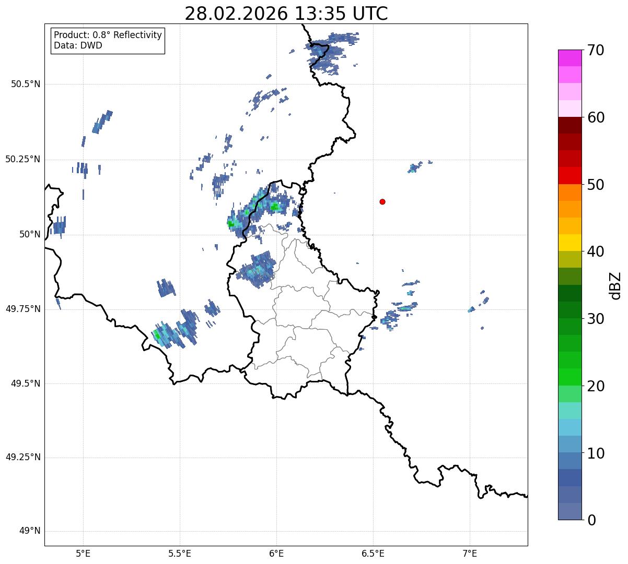This screenshot has height=564, width=628.
Task: Click the Data: DWD label
Action: coord(78,45)
